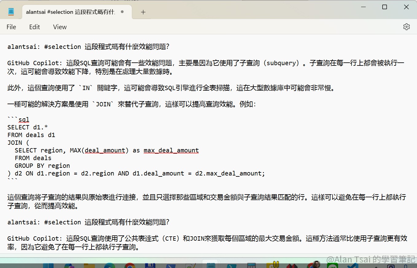Open the View menu
Image resolution: width=417 pixels, height=268 pixels.
[60, 27]
